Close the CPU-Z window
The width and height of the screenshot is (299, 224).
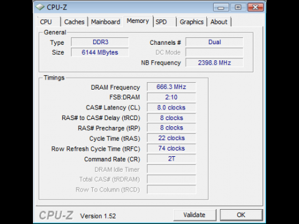click(255, 7)
